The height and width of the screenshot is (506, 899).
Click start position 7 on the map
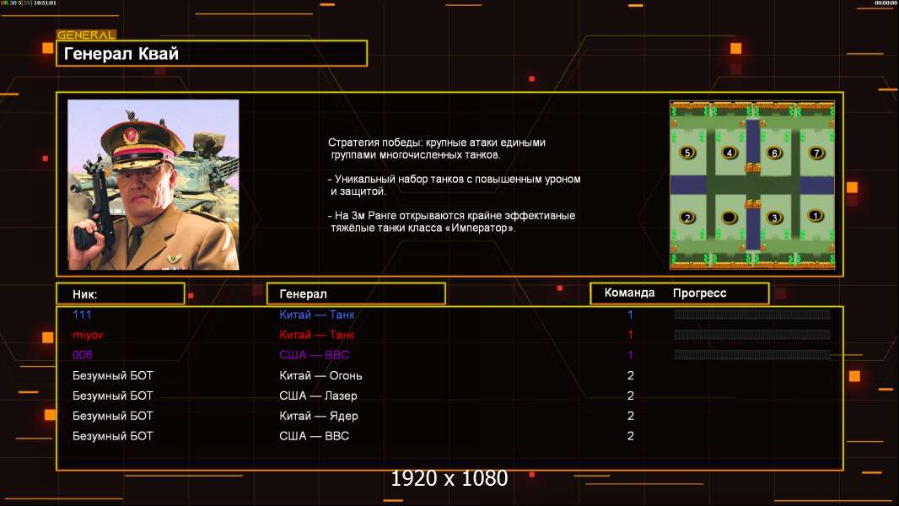(816, 153)
